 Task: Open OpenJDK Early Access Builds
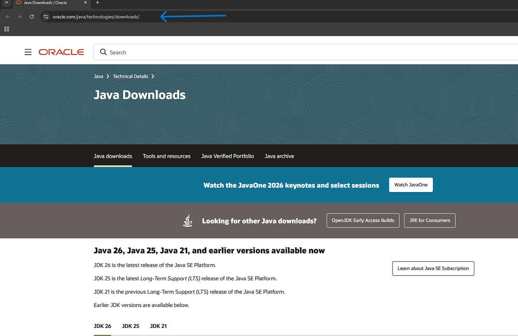tap(363, 220)
